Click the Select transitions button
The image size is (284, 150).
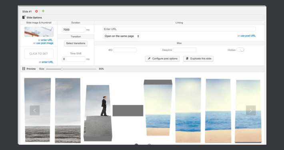click(76, 43)
